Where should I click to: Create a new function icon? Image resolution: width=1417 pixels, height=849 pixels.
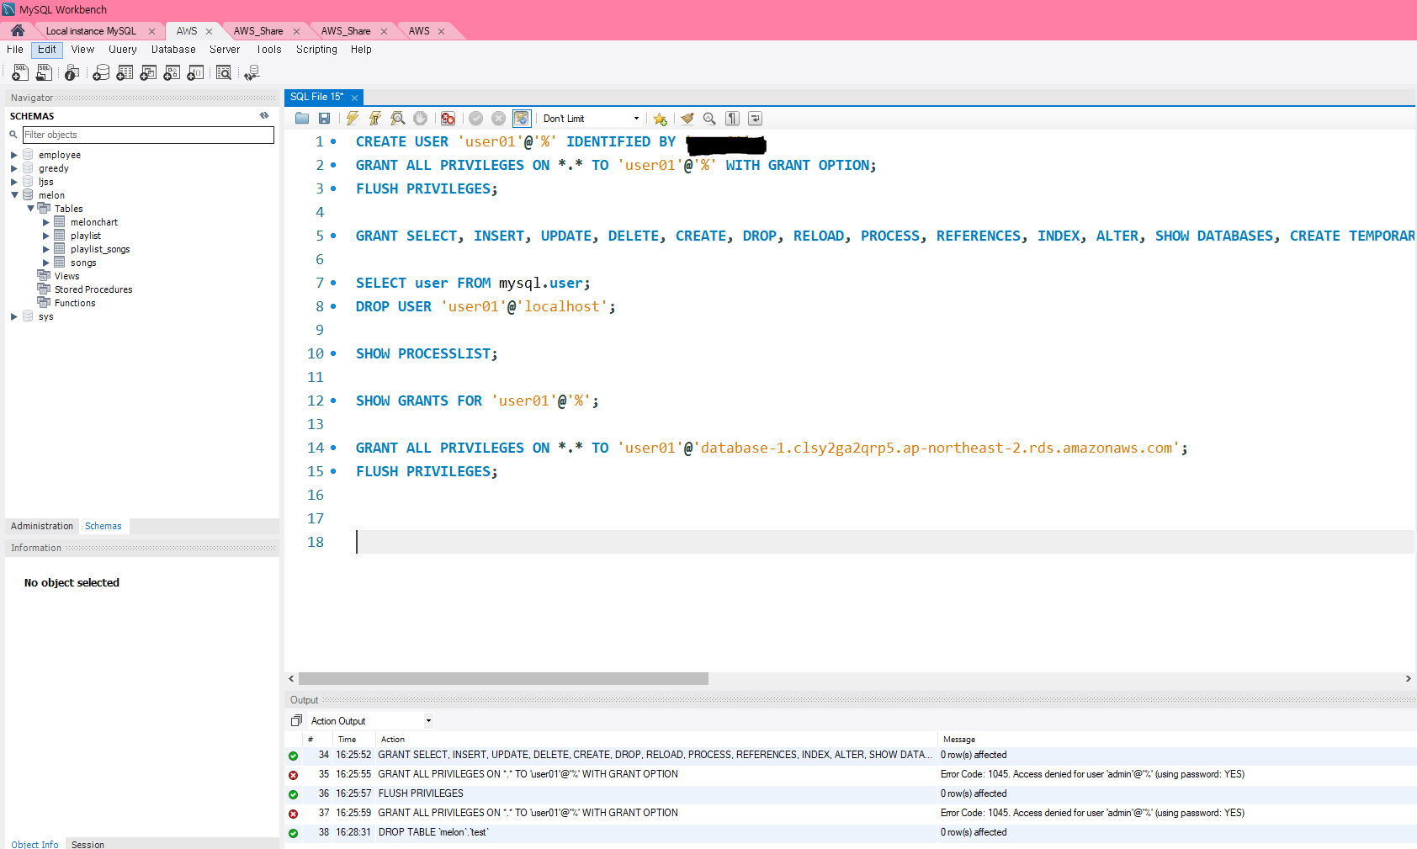(195, 73)
